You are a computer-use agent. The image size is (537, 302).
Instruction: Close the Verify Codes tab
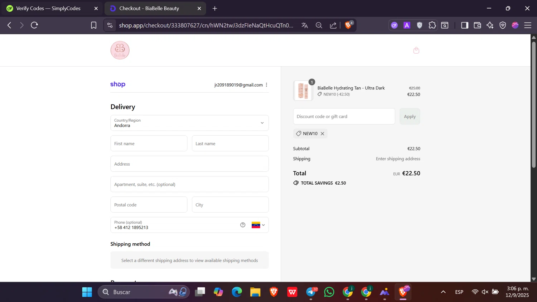(96, 8)
